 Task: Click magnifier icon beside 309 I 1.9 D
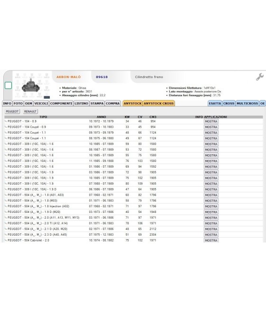(6, 189)
